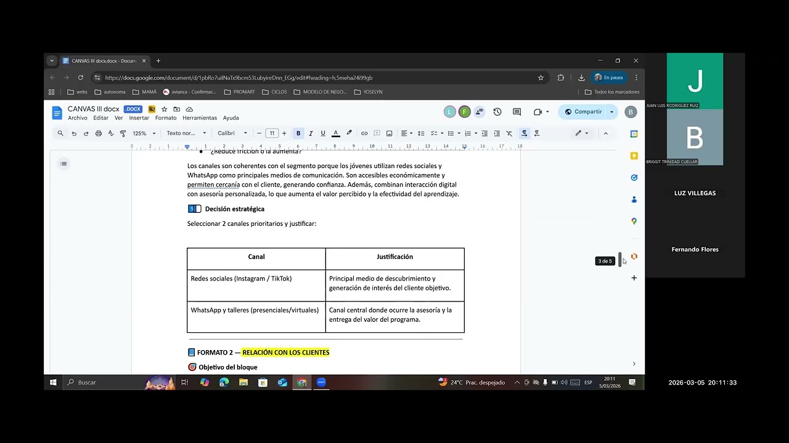Get add-ons with side panel plus icon
The height and width of the screenshot is (443, 789).
(x=634, y=278)
